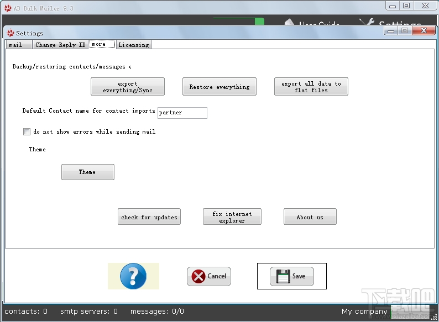This screenshot has width=439, height=322.
Task: Click the 'messages: 0/0' status text
Action: pos(158,312)
